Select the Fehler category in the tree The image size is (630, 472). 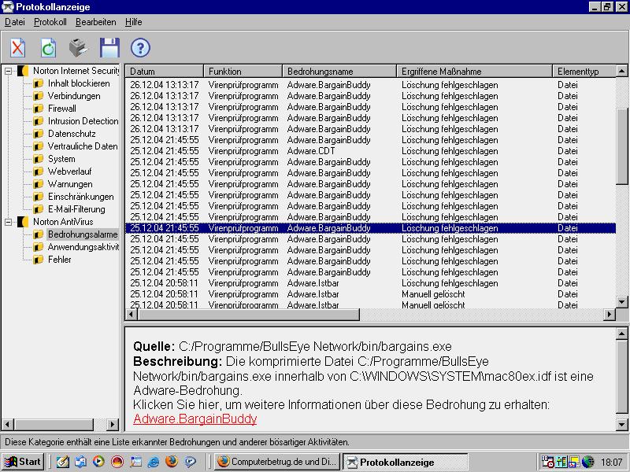click(x=59, y=260)
